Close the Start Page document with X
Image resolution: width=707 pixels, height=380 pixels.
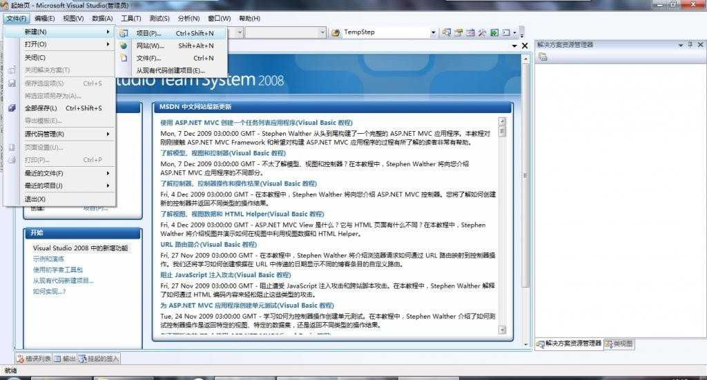click(x=525, y=46)
